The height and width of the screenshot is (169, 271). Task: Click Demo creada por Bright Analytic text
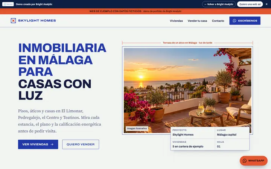34,4
